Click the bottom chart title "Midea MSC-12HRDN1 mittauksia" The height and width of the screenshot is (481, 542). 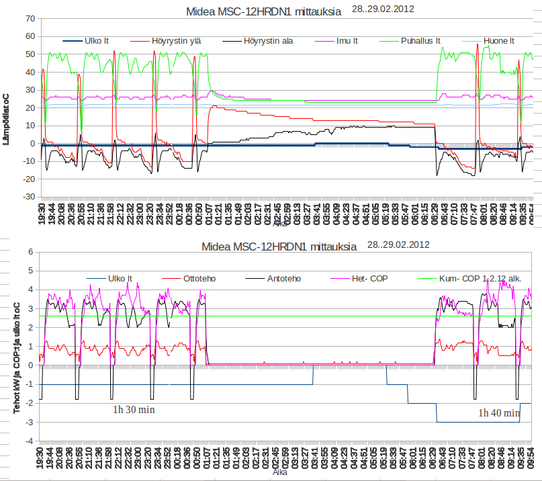tap(281, 247)
